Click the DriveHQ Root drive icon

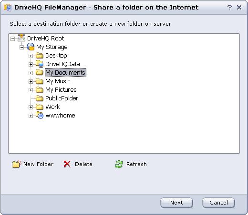coord(21,38)
